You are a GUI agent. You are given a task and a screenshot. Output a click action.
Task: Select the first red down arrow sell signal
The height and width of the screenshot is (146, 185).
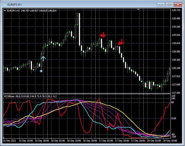(104, 35)
